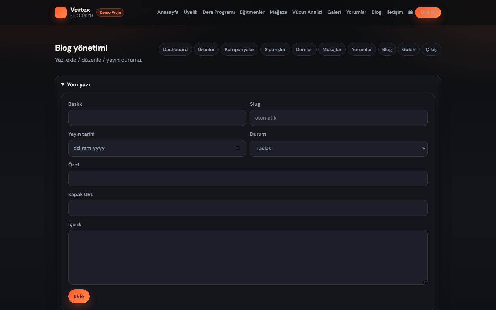Open Galeri in the top navigation bar
The height and width of the screenshot is (310, 496).
(334, 12)
